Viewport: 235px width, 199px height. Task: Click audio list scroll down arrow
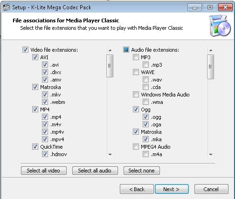[x=211, y=154]
